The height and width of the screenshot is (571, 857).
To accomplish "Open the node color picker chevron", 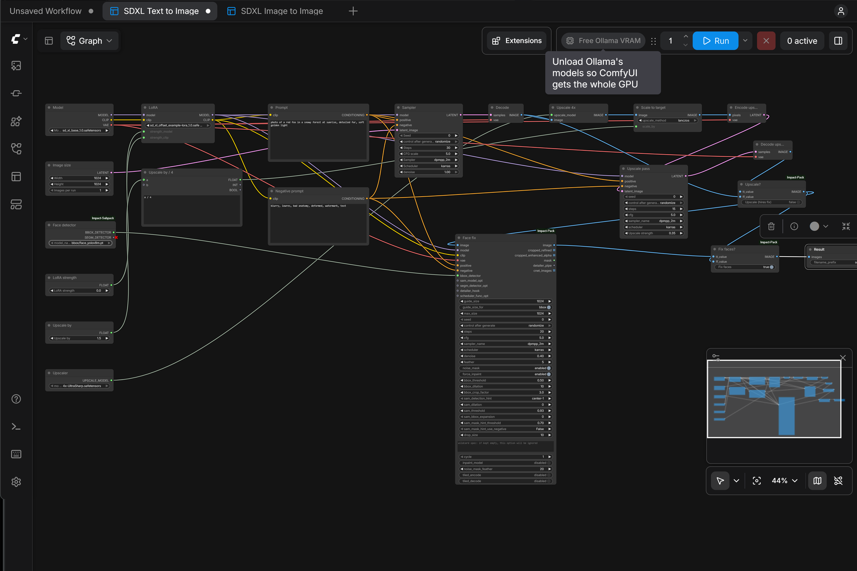I will [826, 226].
